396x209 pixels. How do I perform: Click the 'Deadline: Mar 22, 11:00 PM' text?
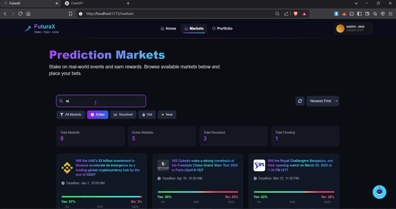pyautogui.click(x=278, y=178)
